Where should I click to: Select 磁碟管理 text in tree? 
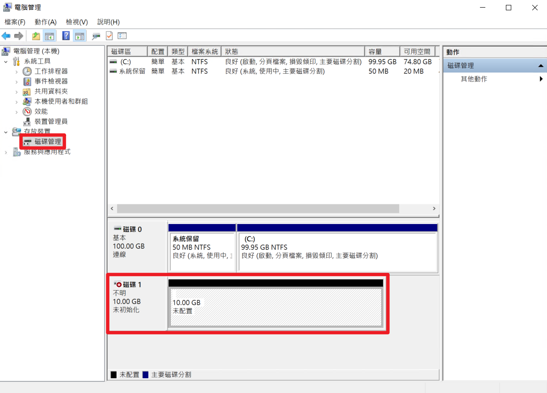[48, 142]
